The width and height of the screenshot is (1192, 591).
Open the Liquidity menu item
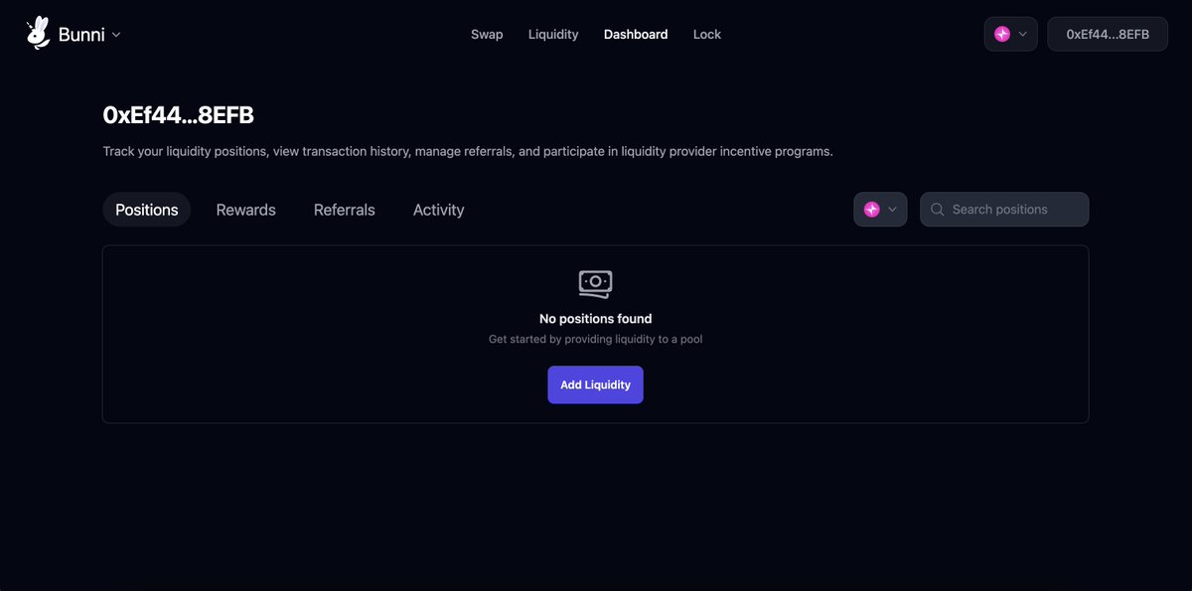coord(553,34)
